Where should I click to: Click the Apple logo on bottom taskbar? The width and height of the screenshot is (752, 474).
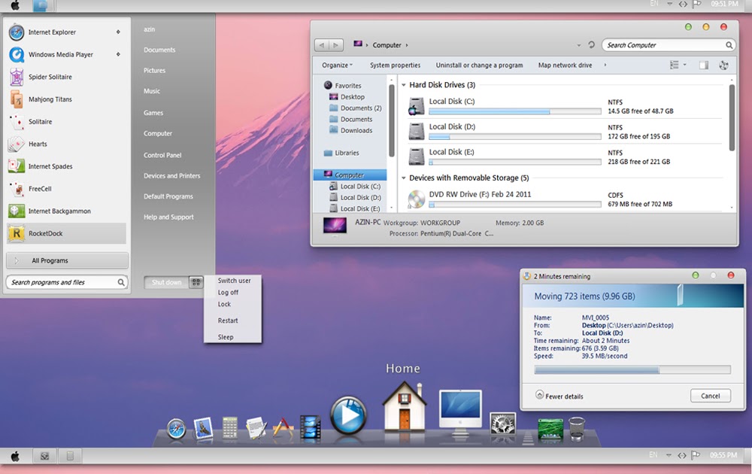pyautogui.click(x=15, y=456)
